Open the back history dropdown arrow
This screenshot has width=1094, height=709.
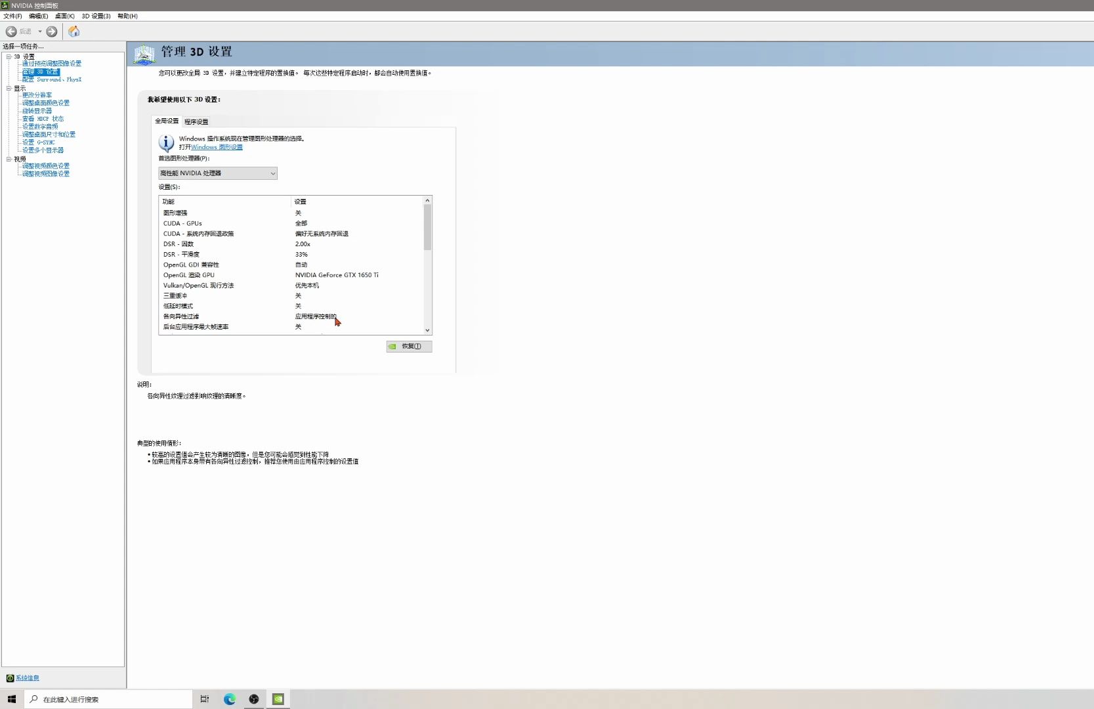[x=40, y=32]
